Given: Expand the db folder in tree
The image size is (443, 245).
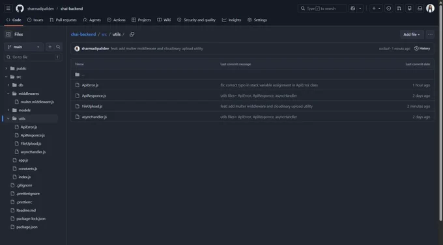Looking at the screenshot, I should 8,85.
